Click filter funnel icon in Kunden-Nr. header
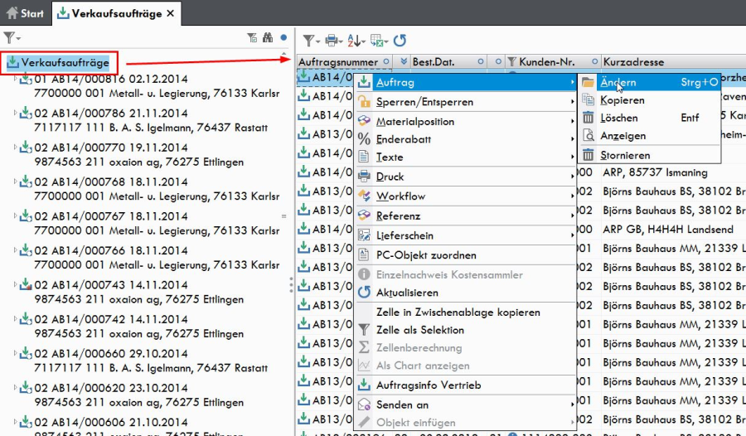The width and height of the screenshot is (746, 436). pyautogui.click(x=512, y=61)
